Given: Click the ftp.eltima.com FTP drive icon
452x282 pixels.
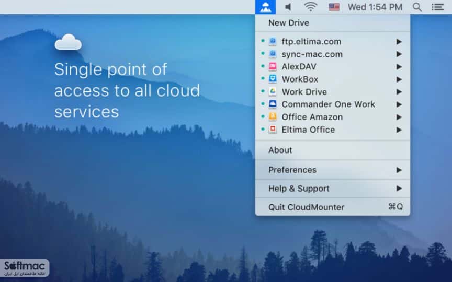Looking at the screenshot, I should tap(273, 41).
